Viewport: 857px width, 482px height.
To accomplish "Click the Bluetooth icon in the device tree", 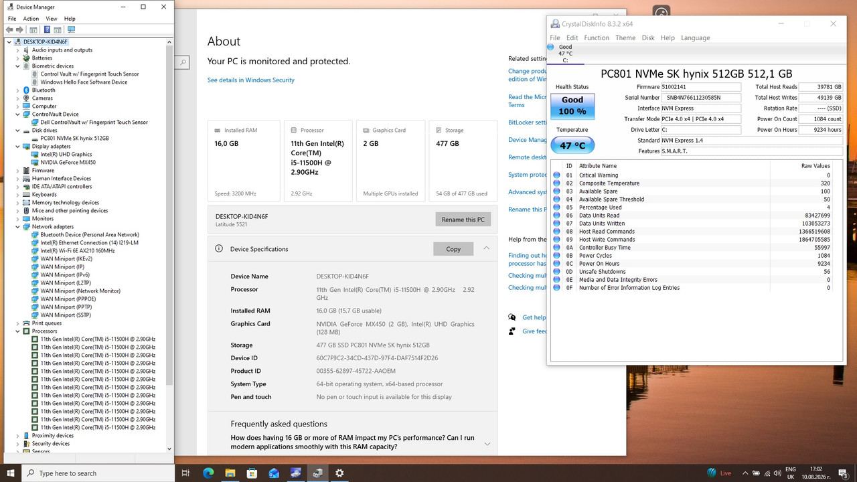I will 26,90.
